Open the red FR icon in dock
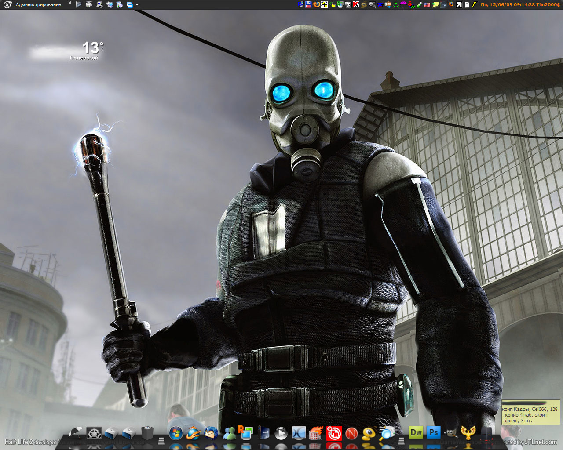This screenshot has height=450, width=563. [x=334, y=434]
